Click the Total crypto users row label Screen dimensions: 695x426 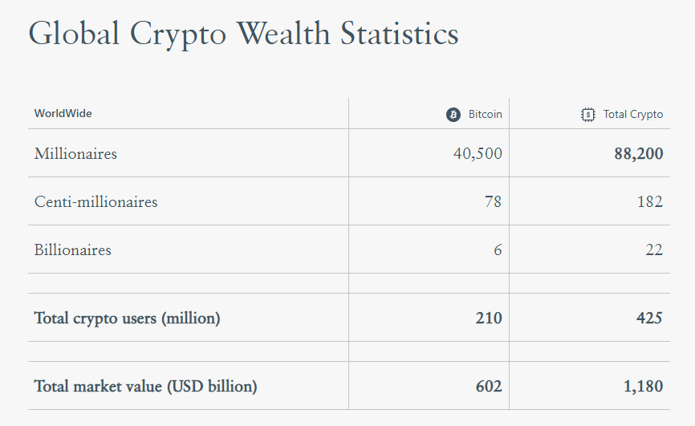[x=127, y=318]
